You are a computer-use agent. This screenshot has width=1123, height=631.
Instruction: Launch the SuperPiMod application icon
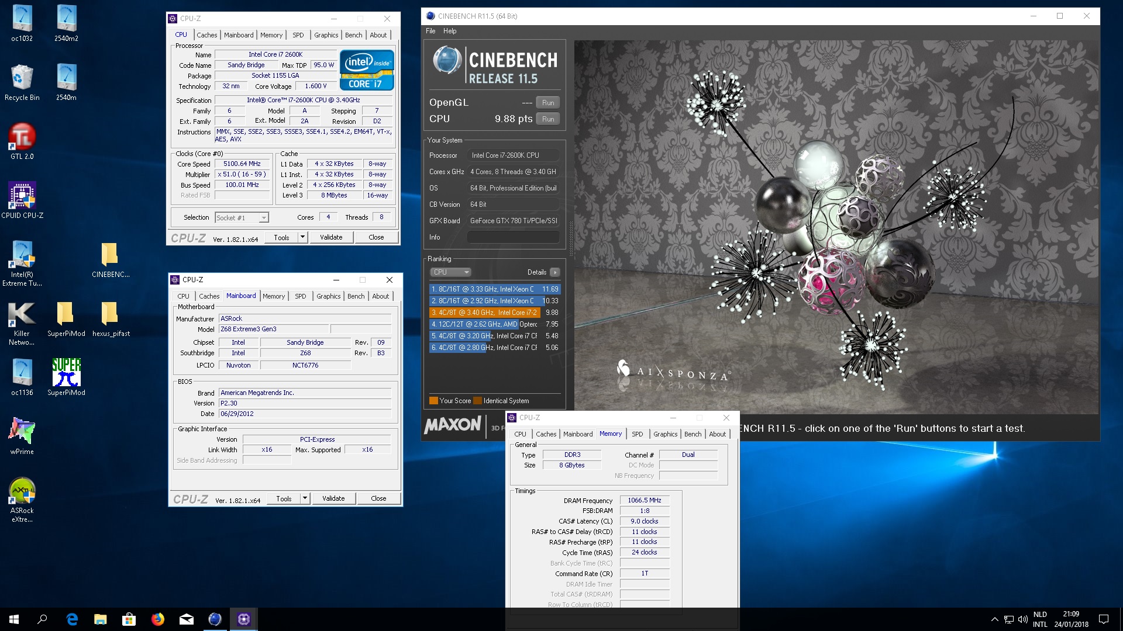tap(66, 377)
